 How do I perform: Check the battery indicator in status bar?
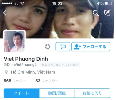pos(108,3)
